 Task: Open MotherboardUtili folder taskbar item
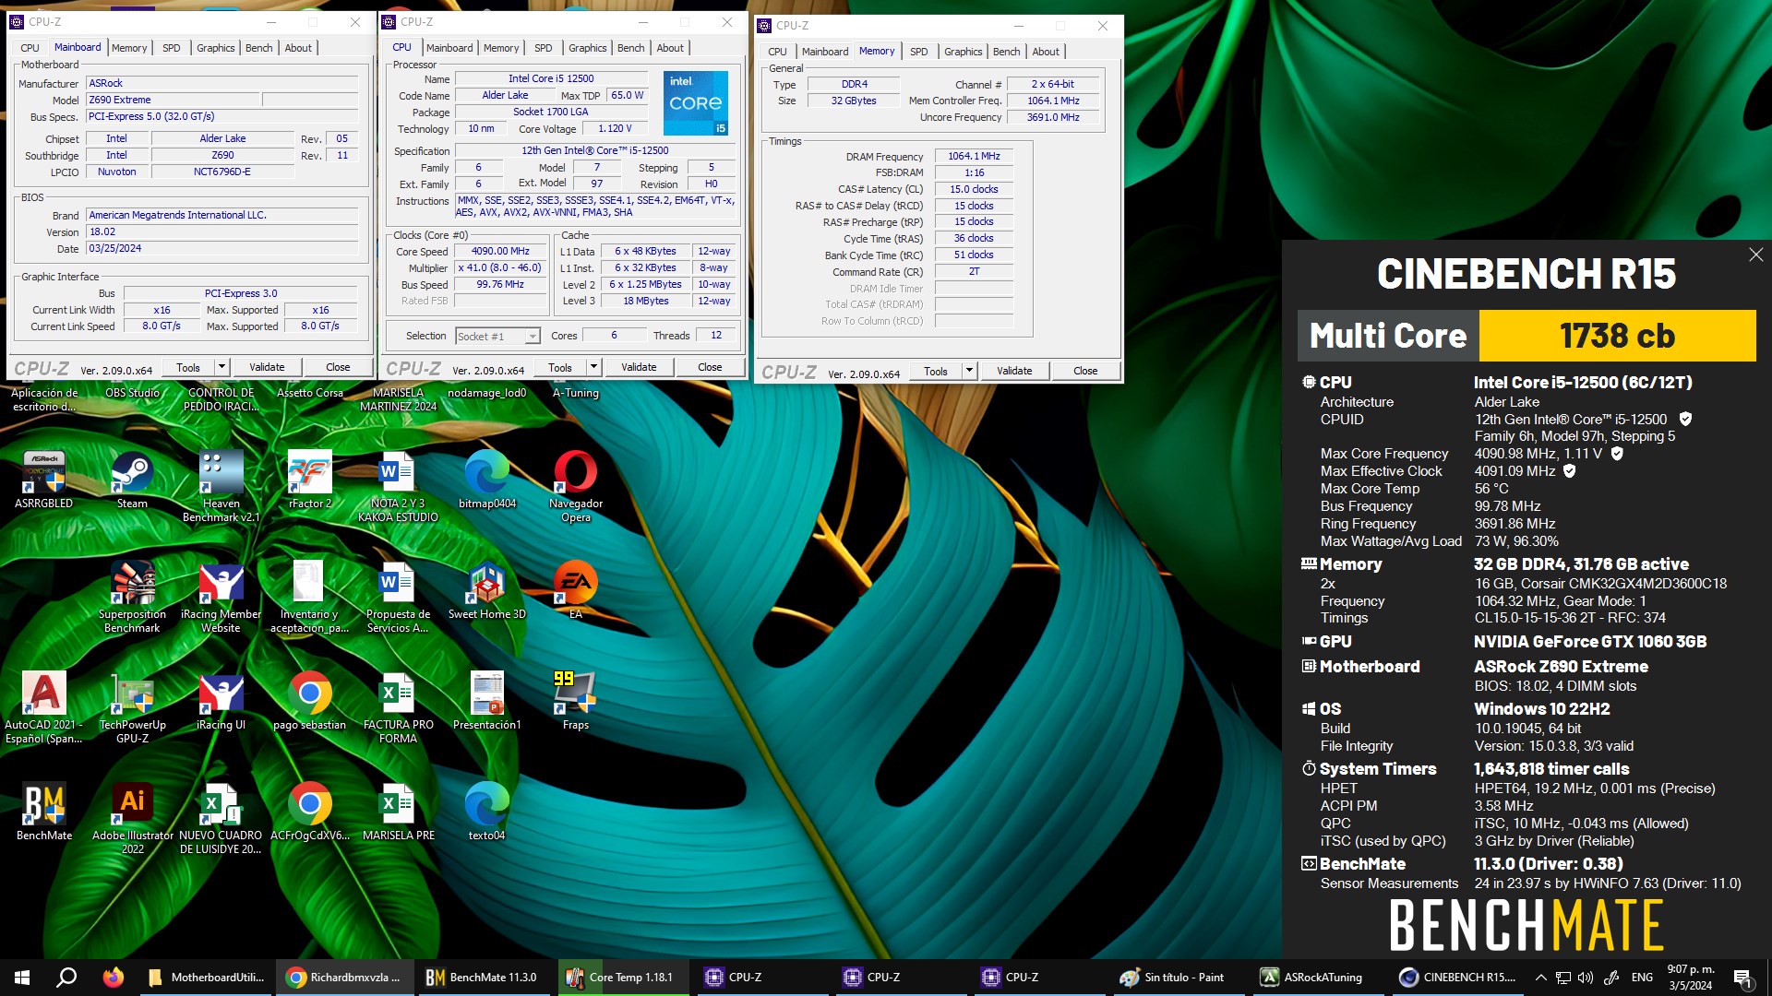point(208,978)
